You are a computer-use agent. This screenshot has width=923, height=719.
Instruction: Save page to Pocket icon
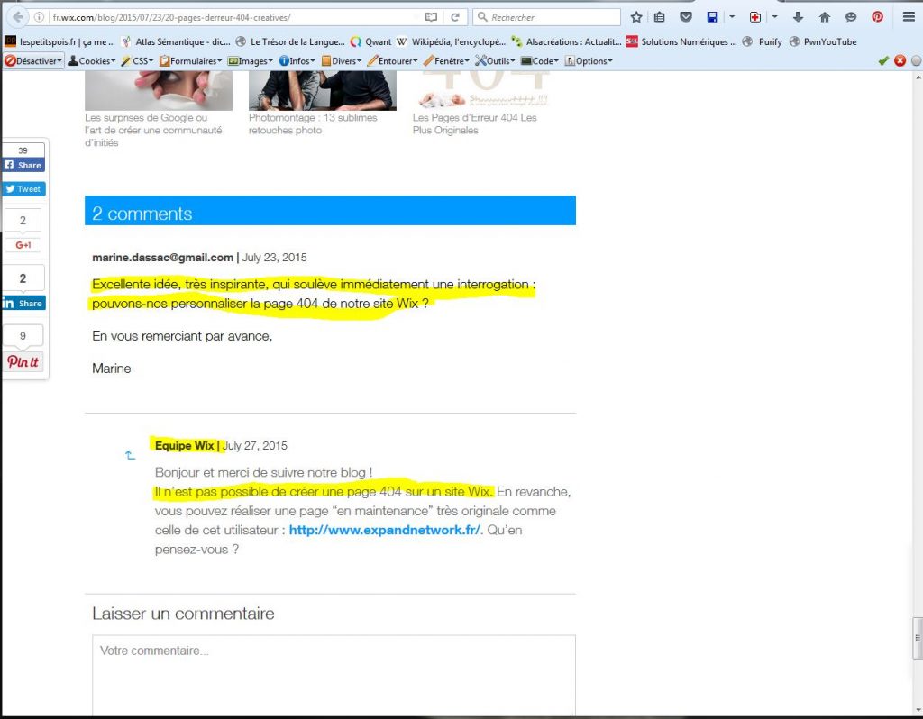click(x=686, y=17)
